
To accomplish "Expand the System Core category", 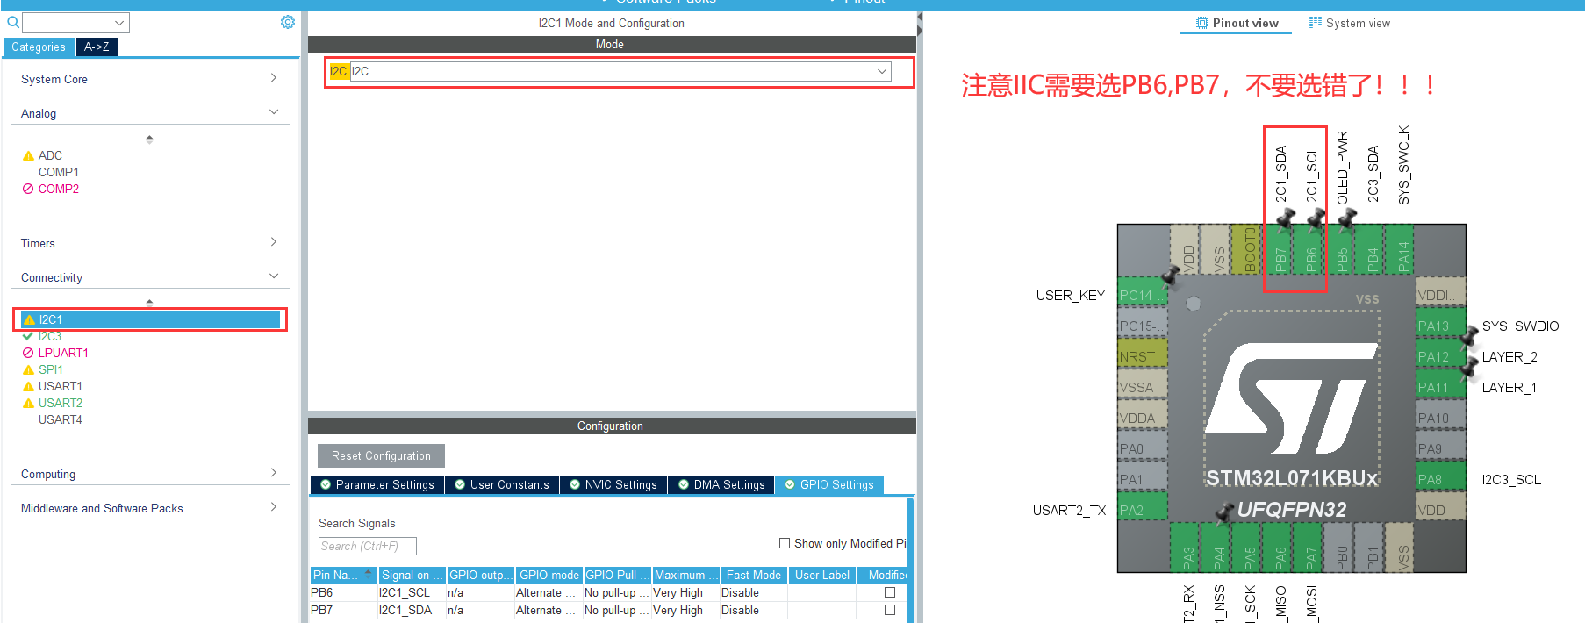I will click(150, 79).
